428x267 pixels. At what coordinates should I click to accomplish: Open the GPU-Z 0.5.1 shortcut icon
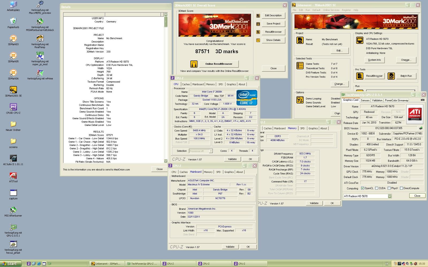coord(13,227)
